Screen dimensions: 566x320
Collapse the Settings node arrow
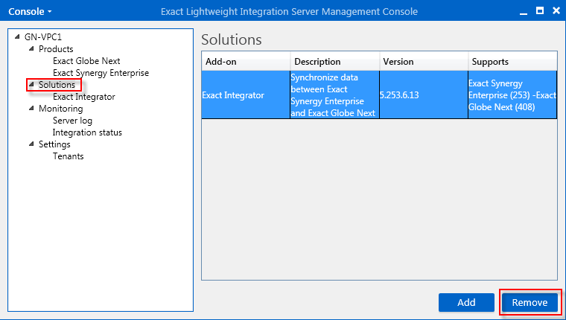pos(31,144)
